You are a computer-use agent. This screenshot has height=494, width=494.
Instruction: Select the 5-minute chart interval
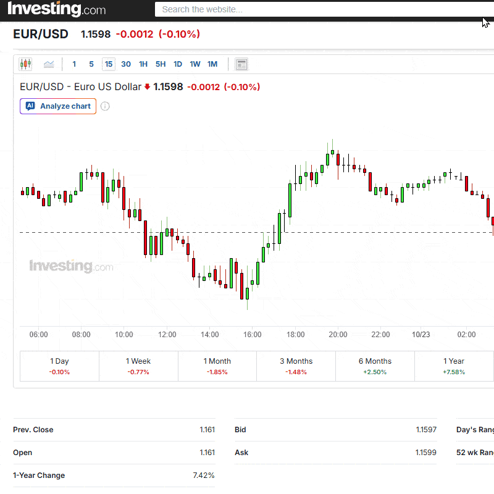pyautogui.click(x=91, y=64)
